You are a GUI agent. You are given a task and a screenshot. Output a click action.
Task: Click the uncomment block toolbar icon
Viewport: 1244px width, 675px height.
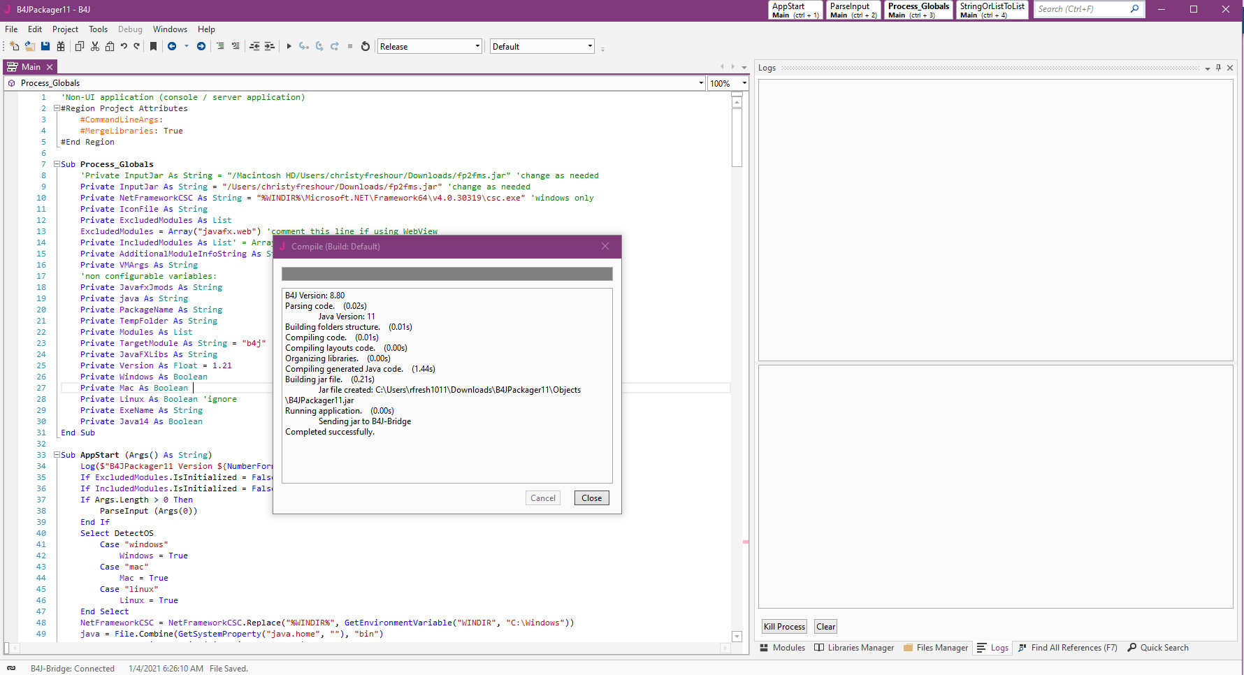pos(236,46)
